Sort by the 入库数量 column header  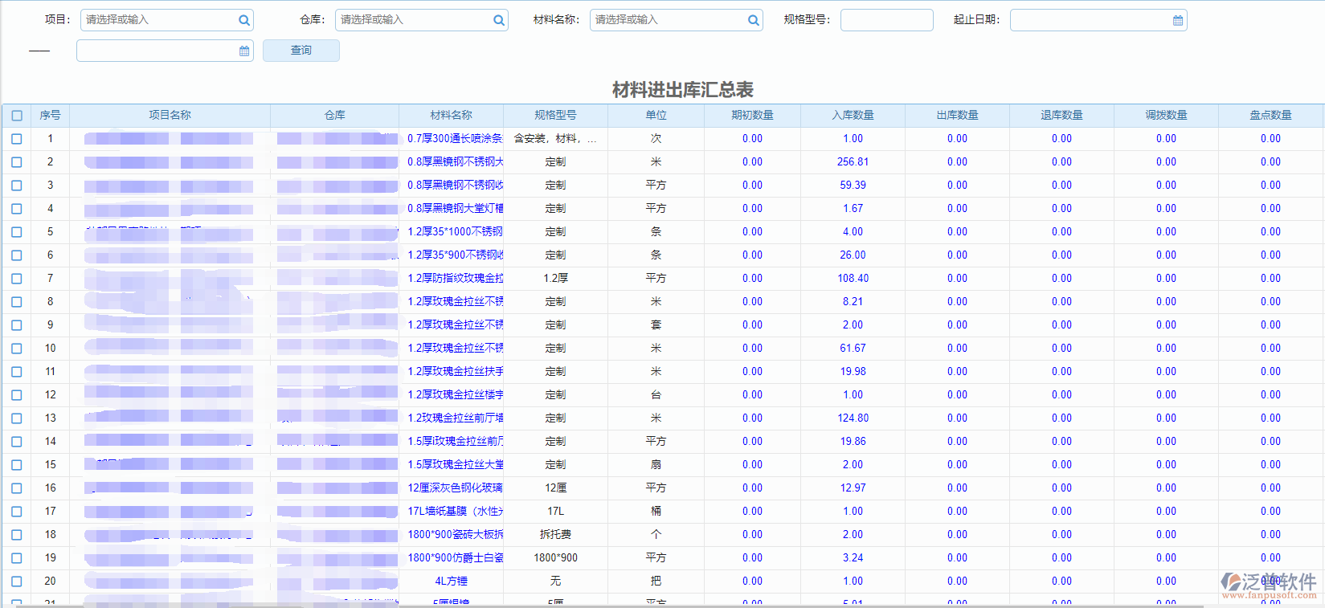(x=853, y=116)
